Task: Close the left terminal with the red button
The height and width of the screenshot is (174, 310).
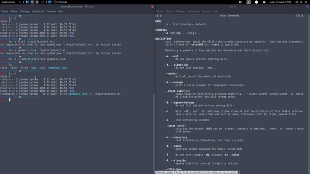Action: [152, 6]
